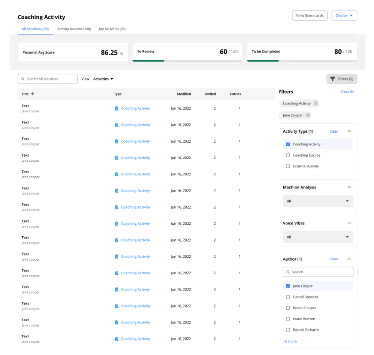Viewport: 374px width, 355px height.
Task: Click the To Review progress bar
Action: (187, 61)
